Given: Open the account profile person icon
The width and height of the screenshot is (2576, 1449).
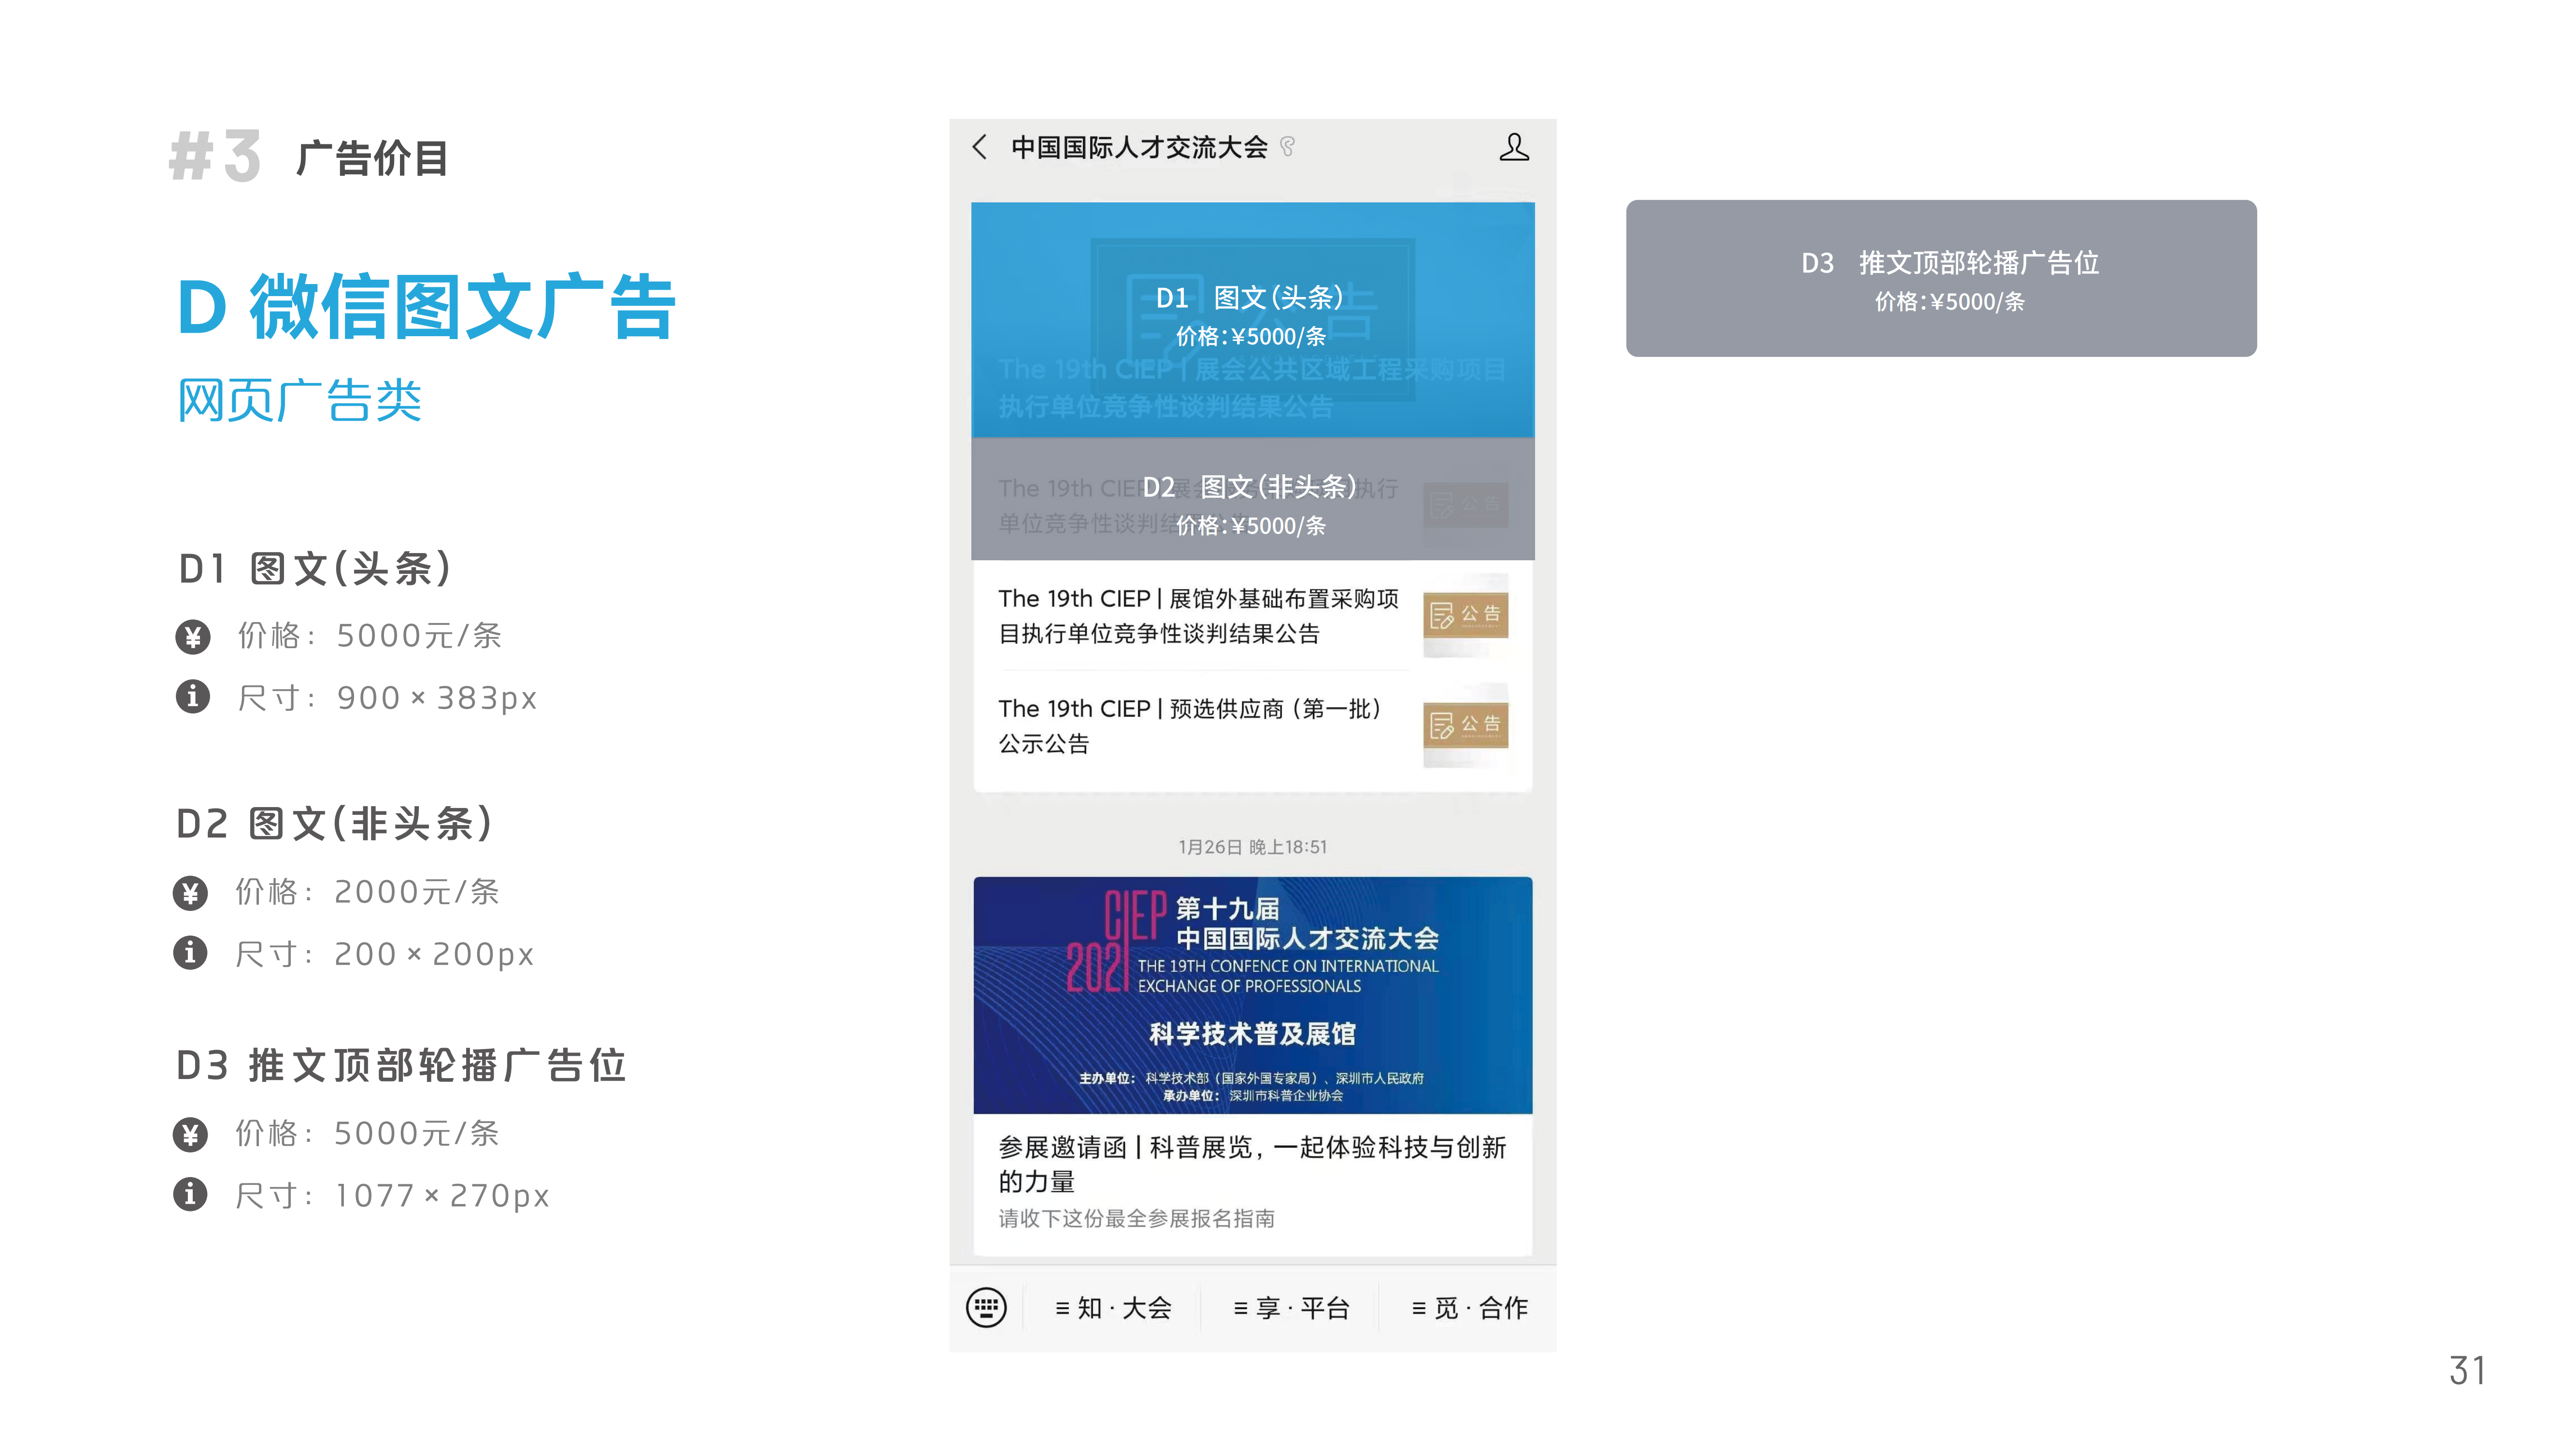Looking at the screenshot, I should pos(1514,147).
